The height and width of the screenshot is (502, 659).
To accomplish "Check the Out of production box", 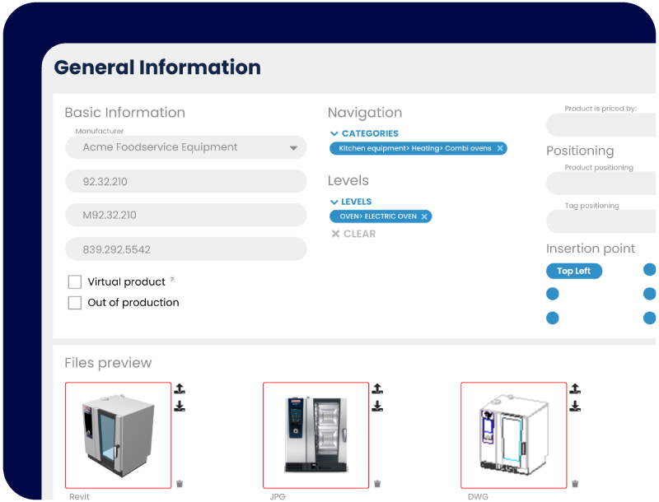I will click(75, 303).
